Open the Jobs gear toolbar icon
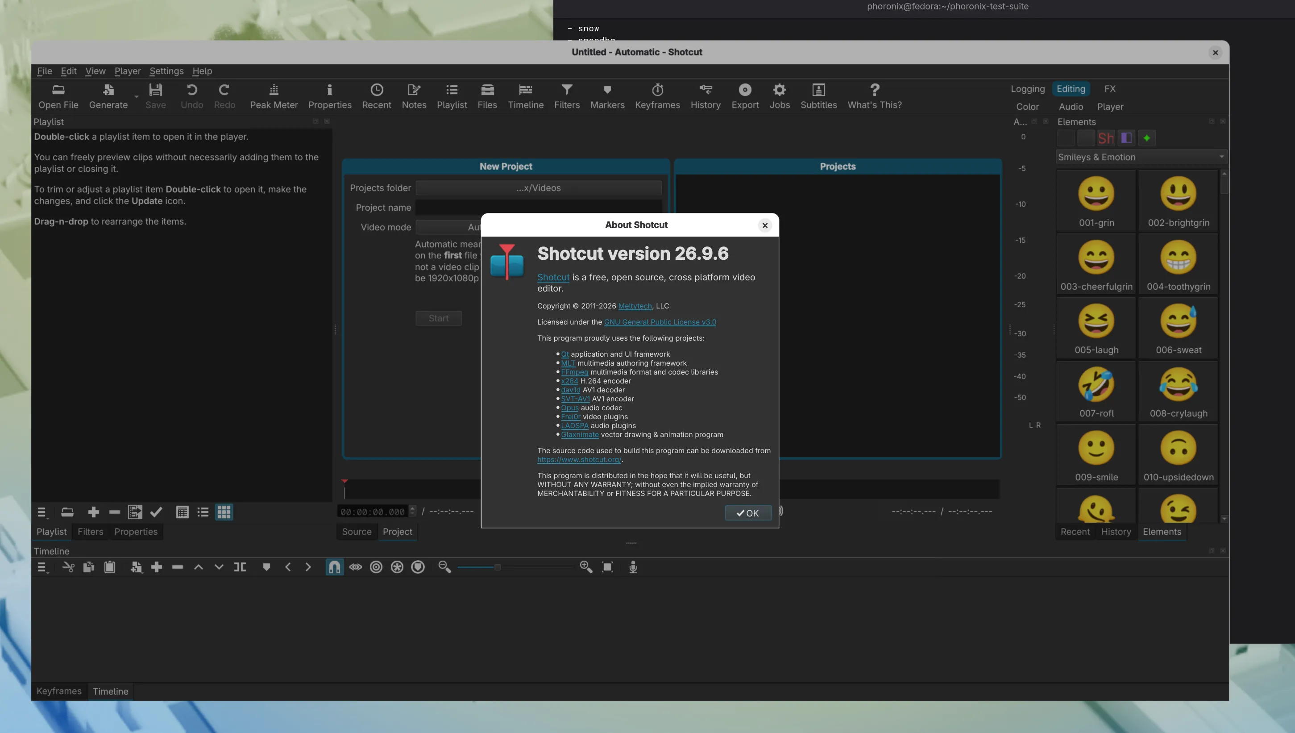This screenshot has width=1295, height=733. click(779, 96)
